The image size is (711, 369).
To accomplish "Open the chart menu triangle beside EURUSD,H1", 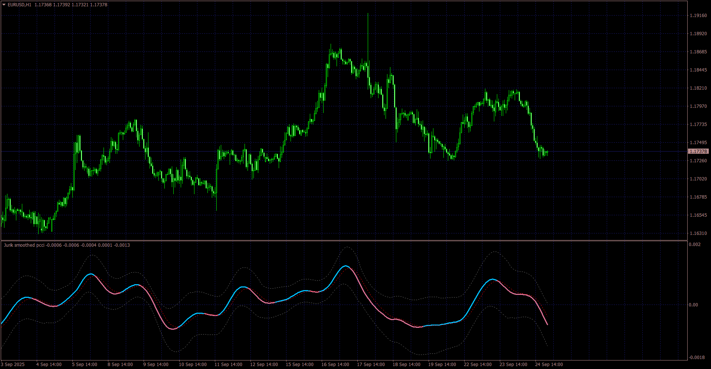I will click(4, 5).
